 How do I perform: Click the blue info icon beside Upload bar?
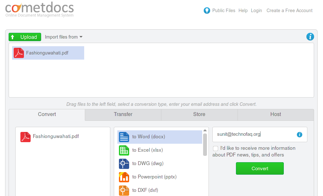tap(310, 37)
